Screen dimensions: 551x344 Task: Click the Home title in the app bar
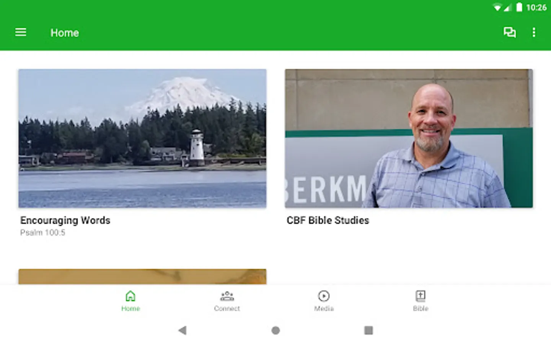click(65, 33)
